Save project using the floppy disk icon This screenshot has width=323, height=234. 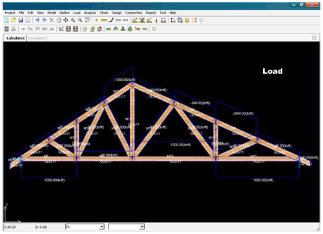click(21, 20)
